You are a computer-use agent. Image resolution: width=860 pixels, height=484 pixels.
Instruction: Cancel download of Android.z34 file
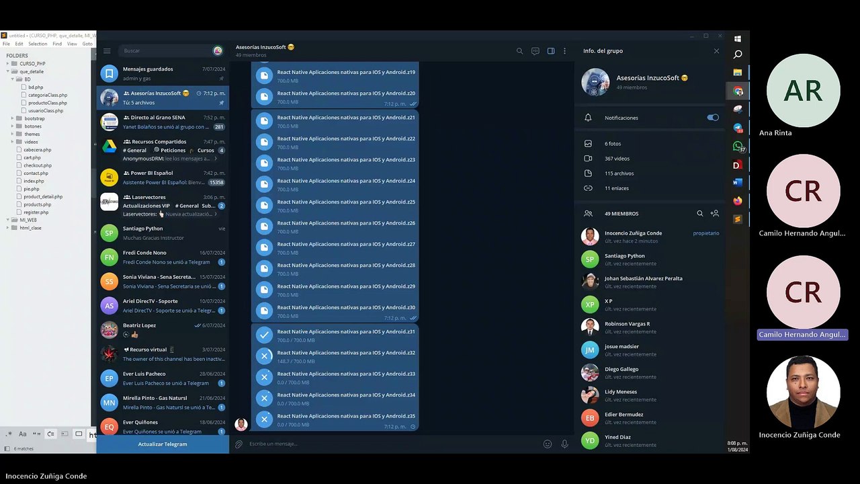(265, 399)
